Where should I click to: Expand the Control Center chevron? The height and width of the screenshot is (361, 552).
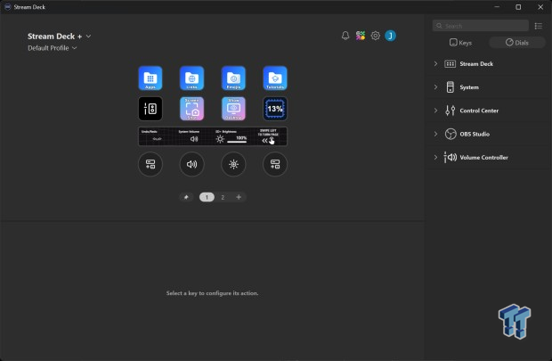[436, 111]
